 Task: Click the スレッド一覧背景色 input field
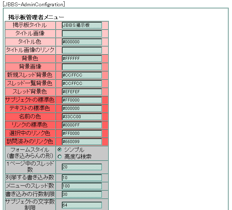82,84
